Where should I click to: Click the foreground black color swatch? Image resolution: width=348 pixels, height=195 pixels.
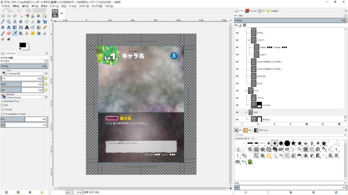22,46
